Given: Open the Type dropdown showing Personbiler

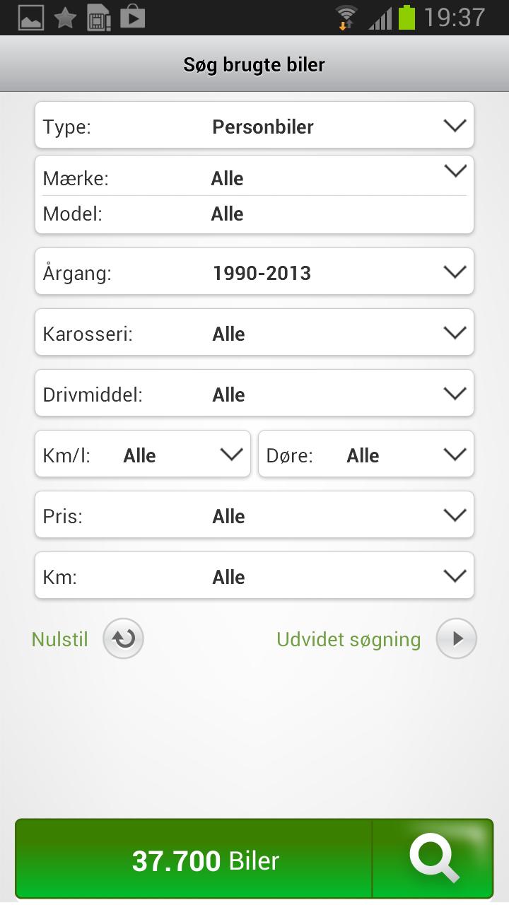Looking at the screenshot, I should 255,126.
